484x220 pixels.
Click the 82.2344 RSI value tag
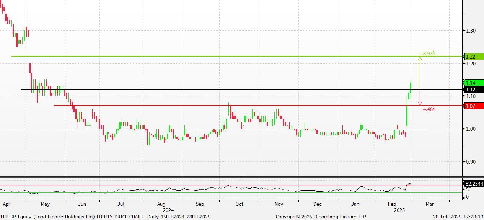[473, 184]
